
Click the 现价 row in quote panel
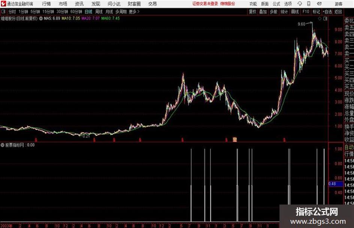349,93
